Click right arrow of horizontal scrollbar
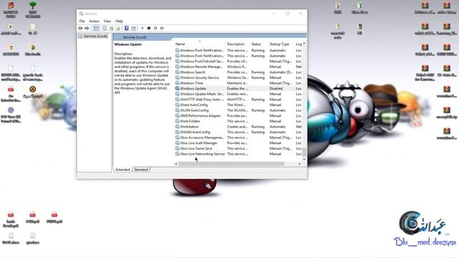The image size is (459, 258). pyautogui.click(x=299, y=164)
